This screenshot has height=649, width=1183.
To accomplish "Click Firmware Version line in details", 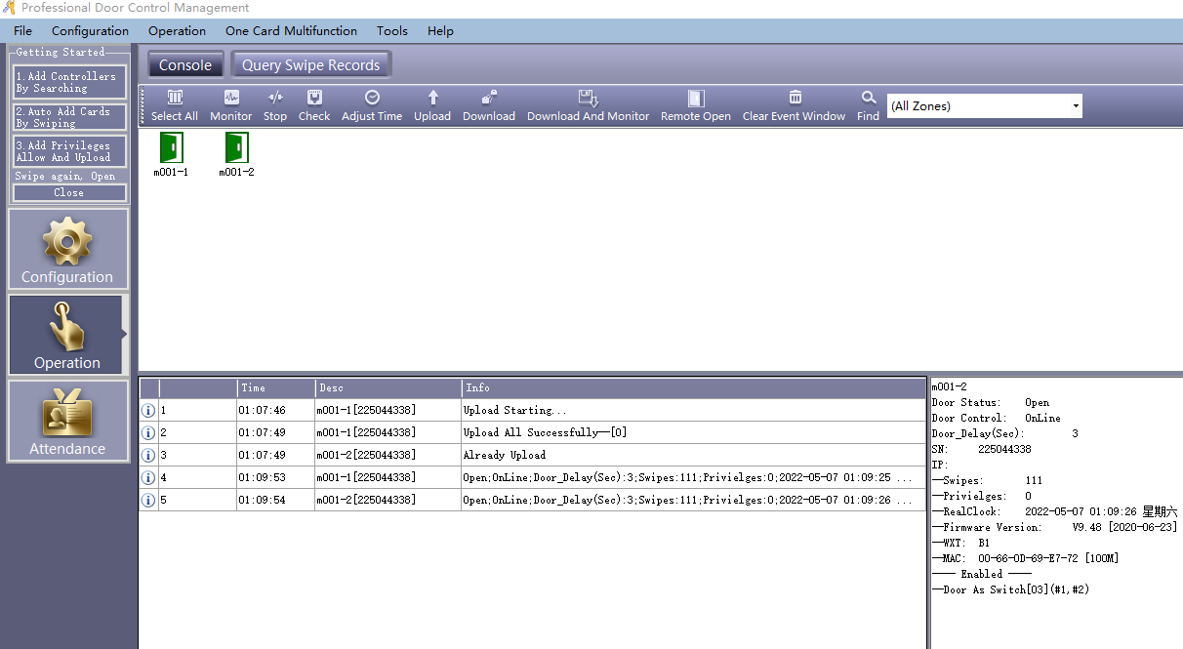I will pyautogui.click(x=1054, y=527).
